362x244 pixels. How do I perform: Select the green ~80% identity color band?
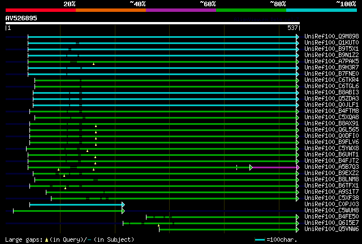(x=251, y=10)
